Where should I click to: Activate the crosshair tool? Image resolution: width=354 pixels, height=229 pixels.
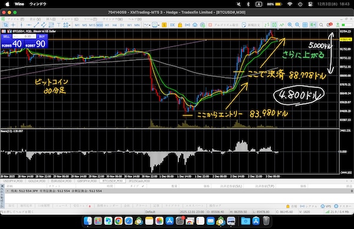click(x=14, y=25)
